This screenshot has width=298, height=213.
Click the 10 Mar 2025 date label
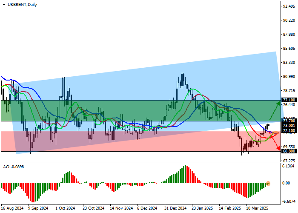click(x=257, y=209)
